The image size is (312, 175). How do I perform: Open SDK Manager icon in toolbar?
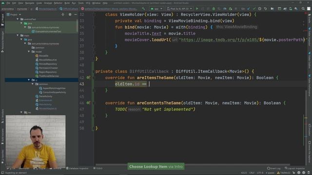click(296, 9)
